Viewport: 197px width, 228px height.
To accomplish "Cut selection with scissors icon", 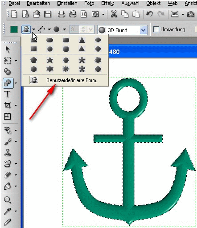I will (114, 14).
